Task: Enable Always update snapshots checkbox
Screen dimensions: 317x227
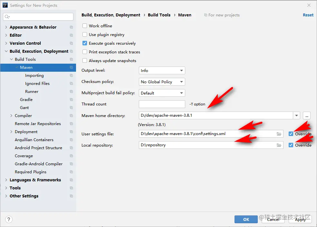Action: [x=85, y=60]
